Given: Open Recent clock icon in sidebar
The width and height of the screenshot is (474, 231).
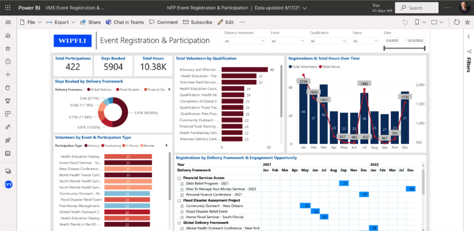Looking at the screenshot, I should (8, 61).
